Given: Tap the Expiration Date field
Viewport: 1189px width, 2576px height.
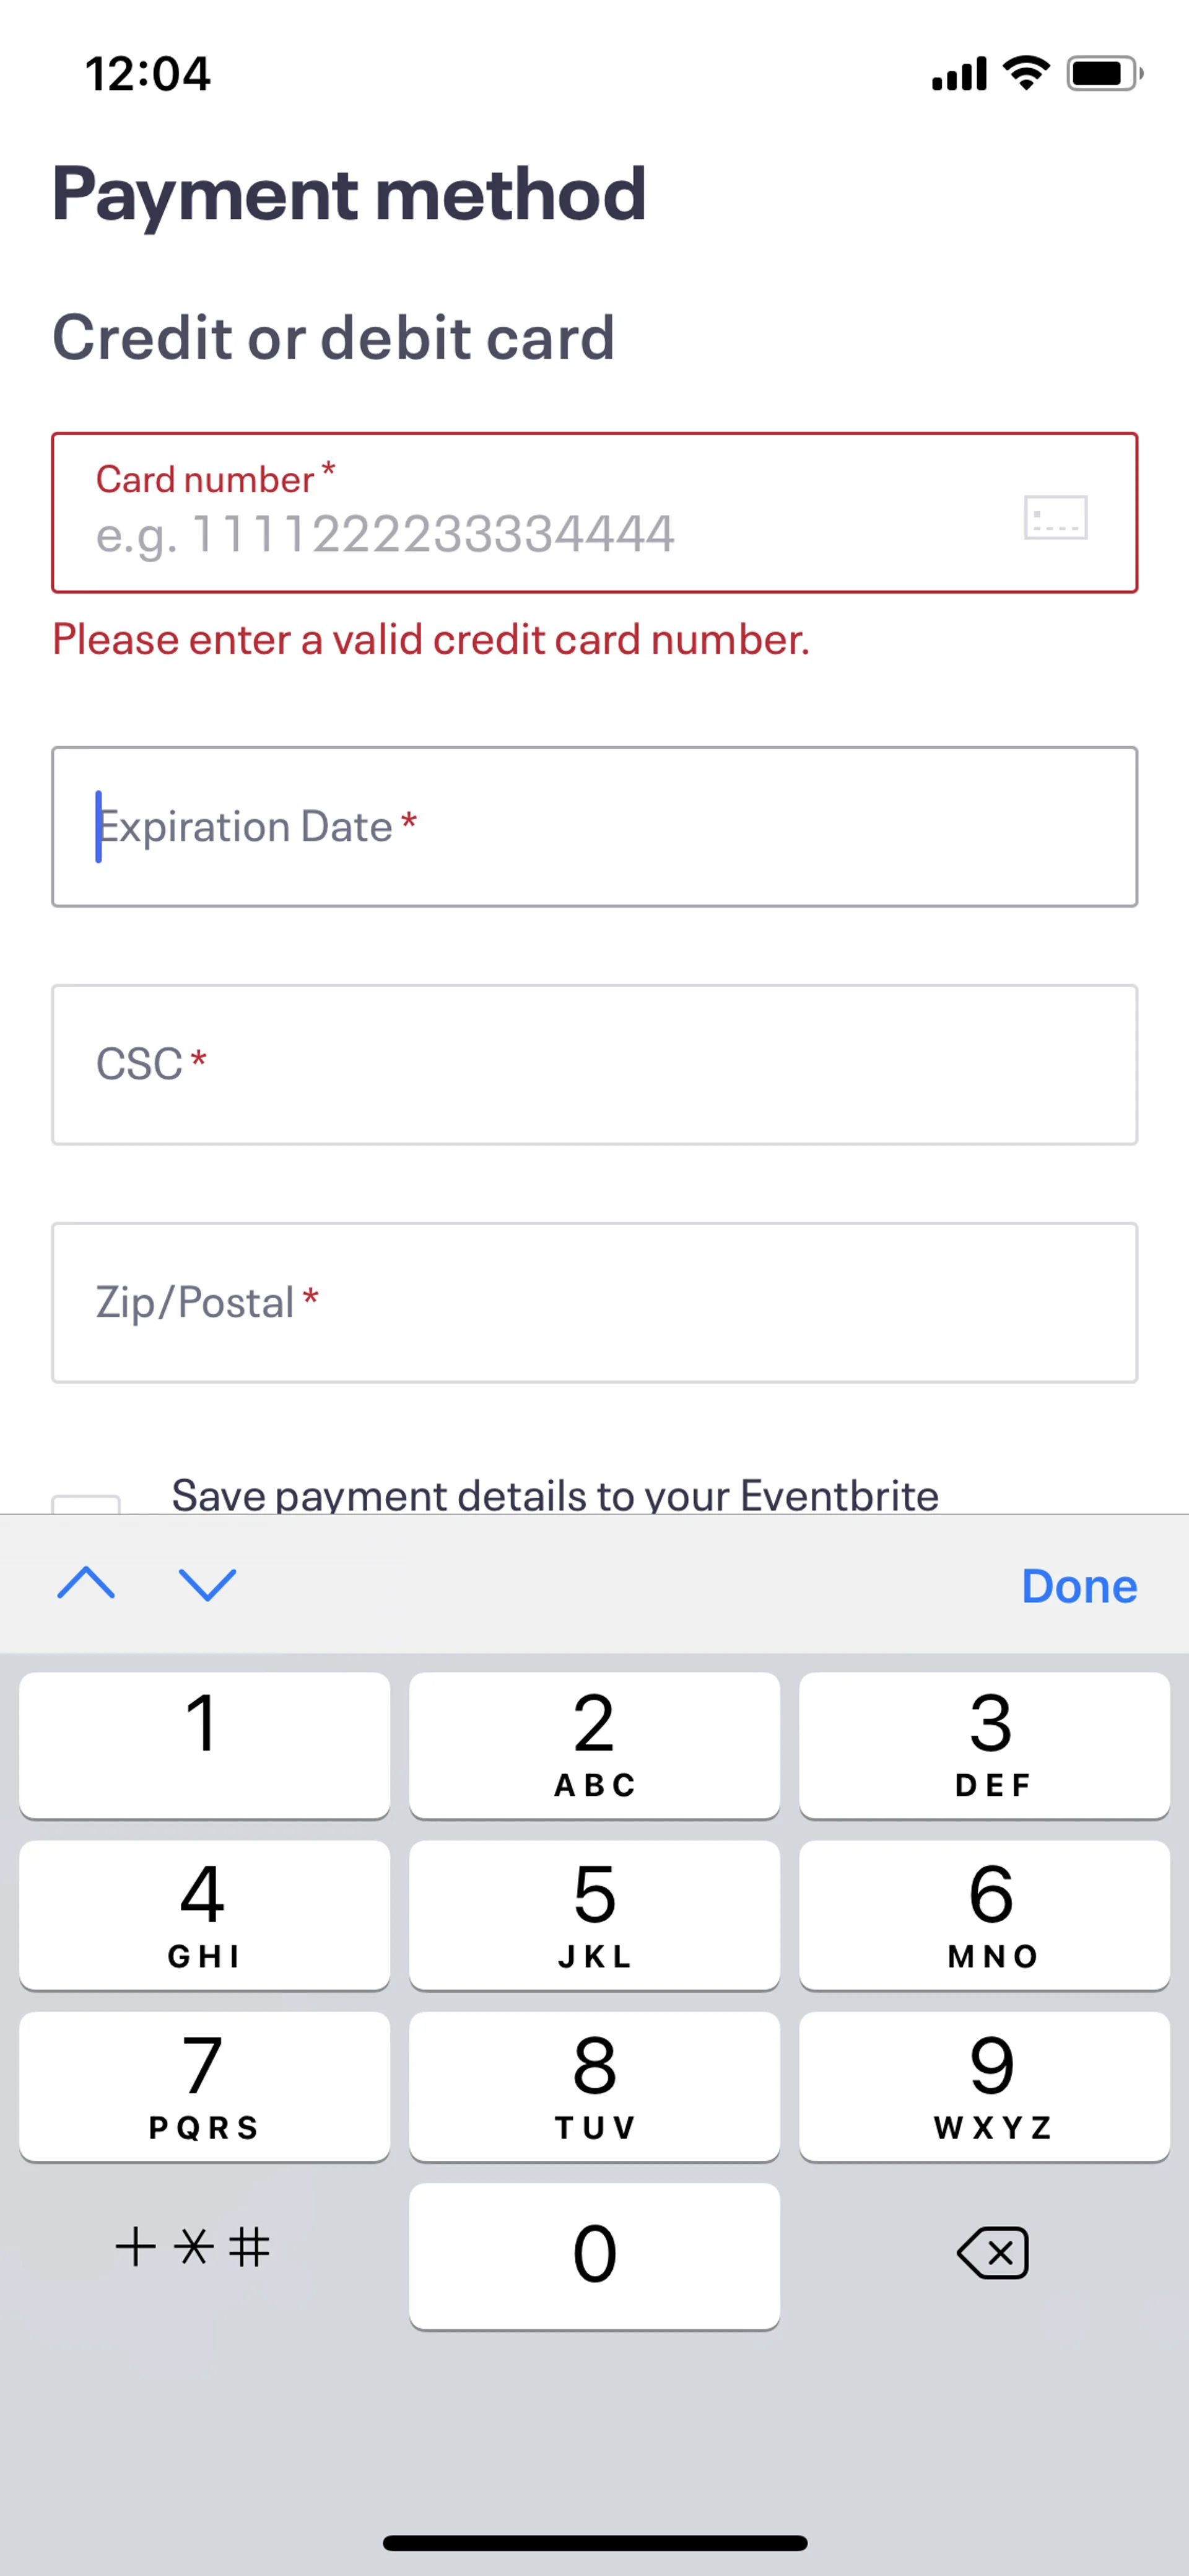Looking at the screenshot, I should pyautogui.click(x=593, y=826).
